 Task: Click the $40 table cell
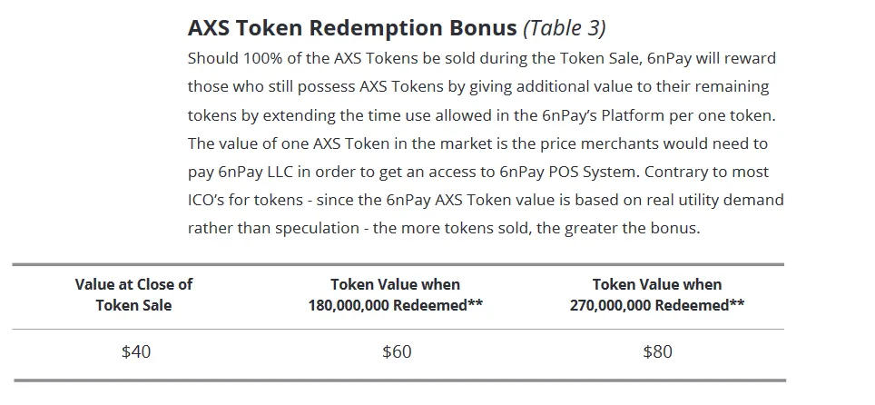[136, 352]
